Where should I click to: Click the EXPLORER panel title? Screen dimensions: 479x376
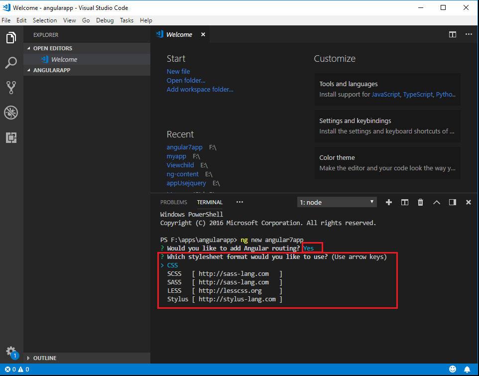click(x=46, y=35)
